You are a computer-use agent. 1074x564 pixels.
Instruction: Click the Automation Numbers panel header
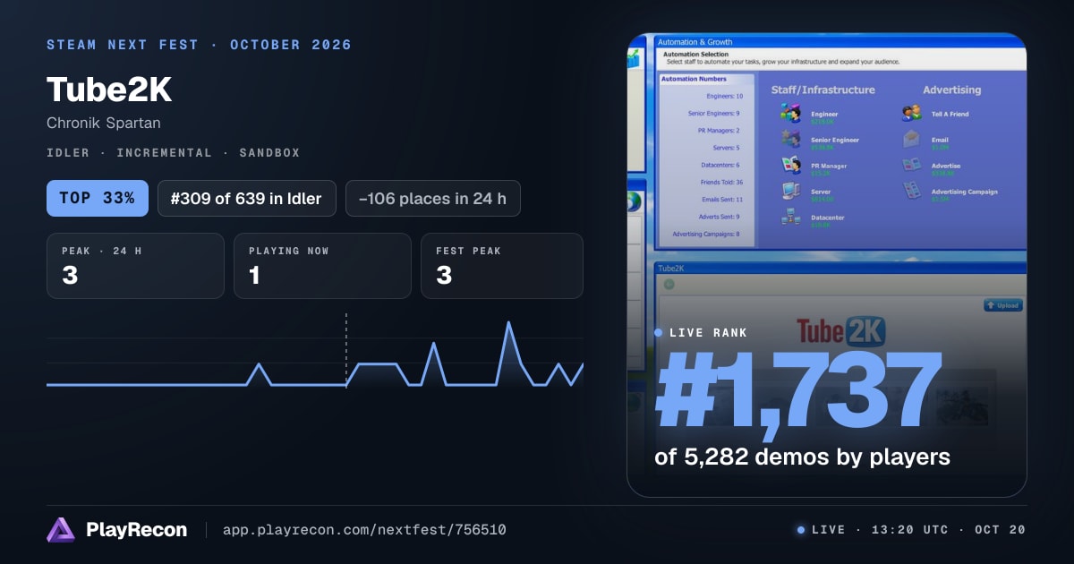[707, 80]
